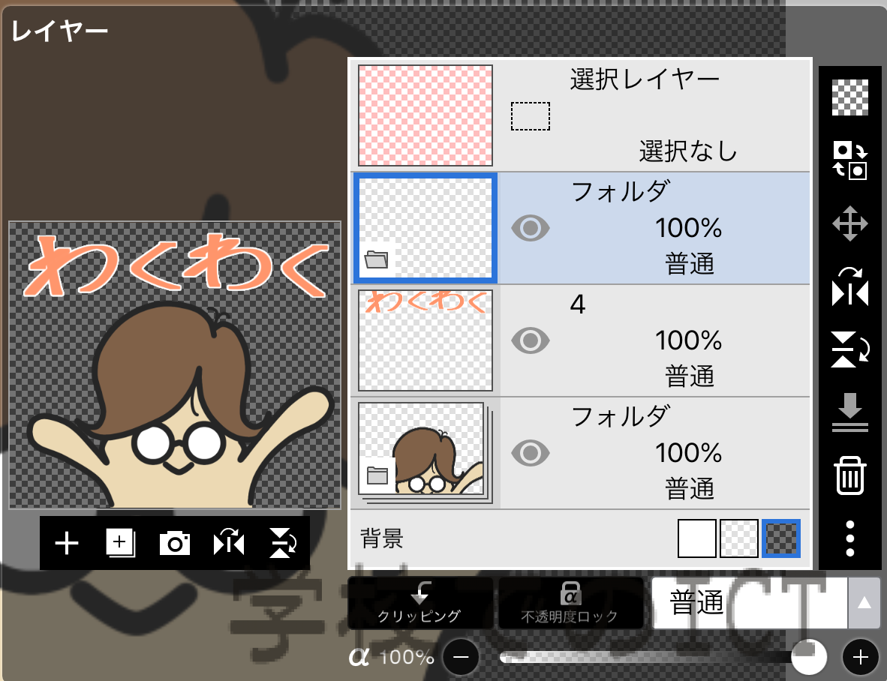The width and height of the screenshot is (887, 681).
Task: Add a layer from the camera icon
Action: (175, 543)
